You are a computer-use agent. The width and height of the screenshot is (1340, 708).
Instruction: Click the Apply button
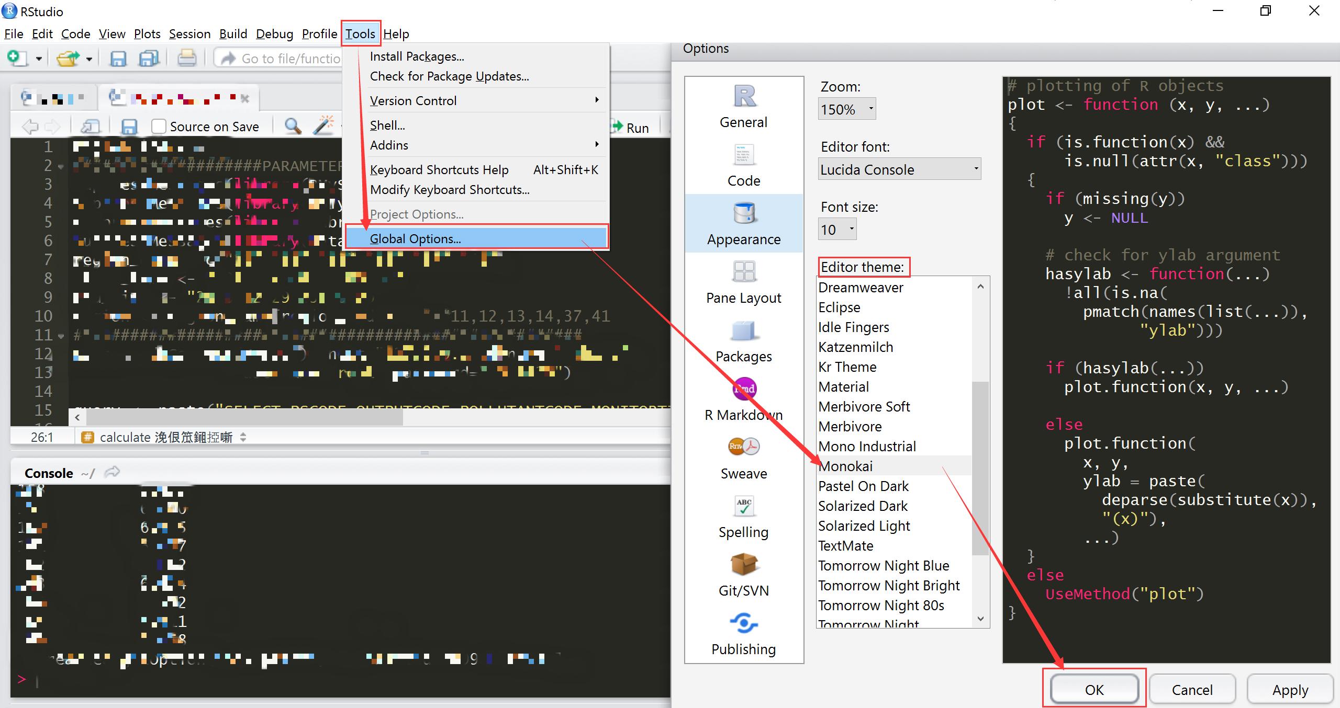(x=1290, y=690)
